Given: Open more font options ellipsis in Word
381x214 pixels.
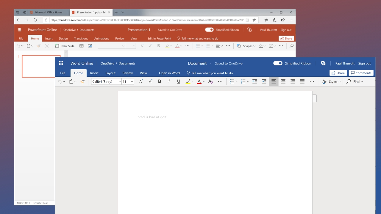Looking at the screenshot, I should pyautogui.click(x=220, y=81).
